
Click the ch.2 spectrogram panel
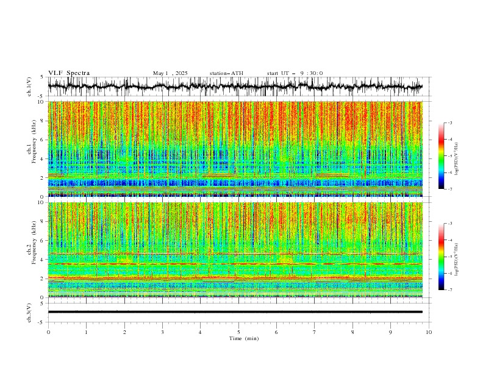click(235, 250)
